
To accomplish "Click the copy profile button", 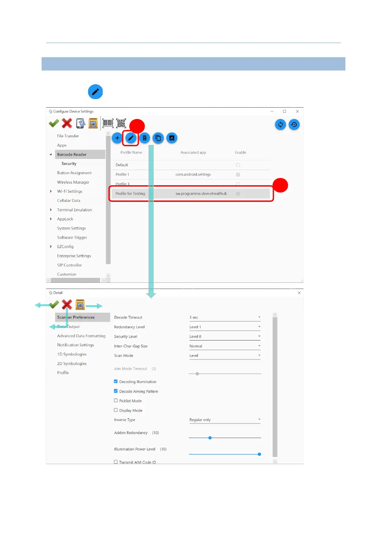I will click(158, 138).
